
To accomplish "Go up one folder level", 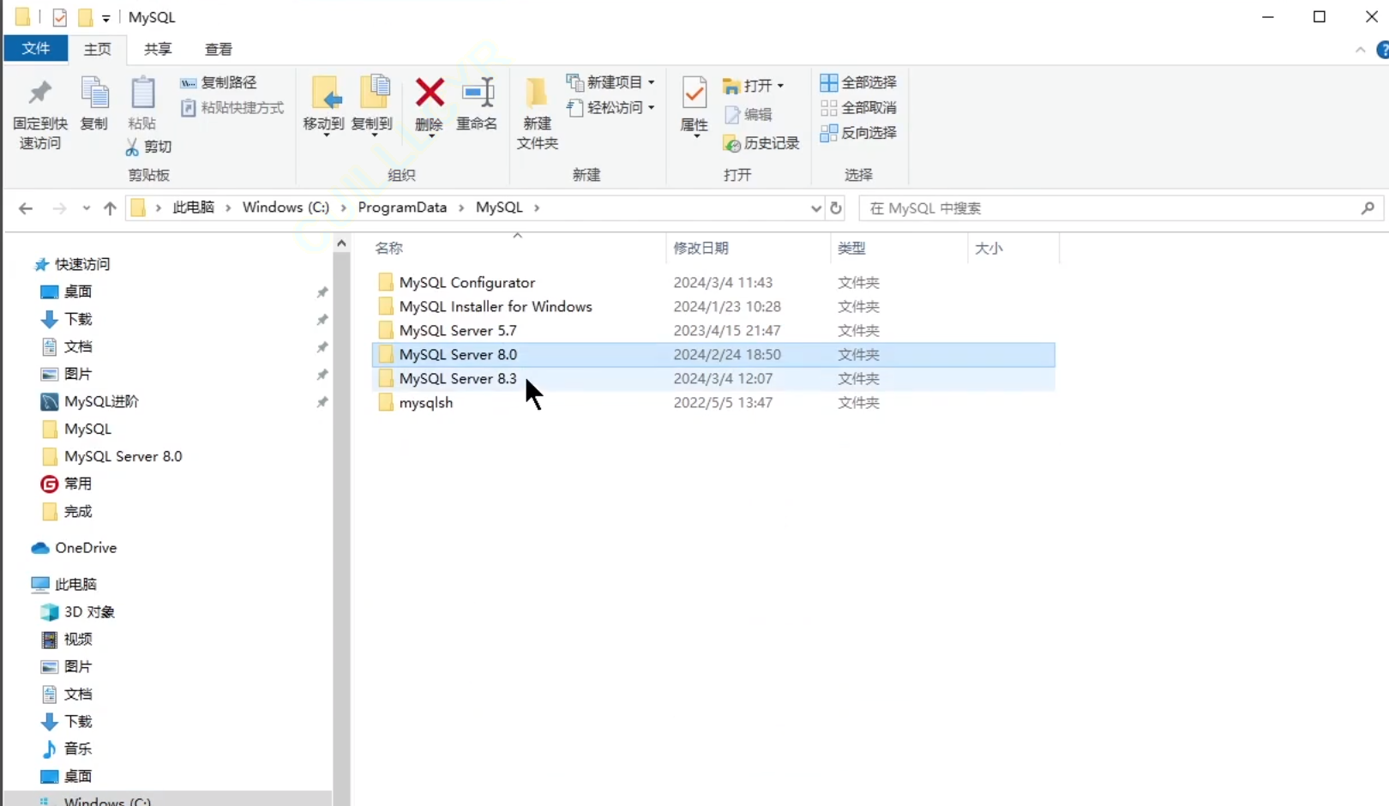I will (x=110, y=208).
